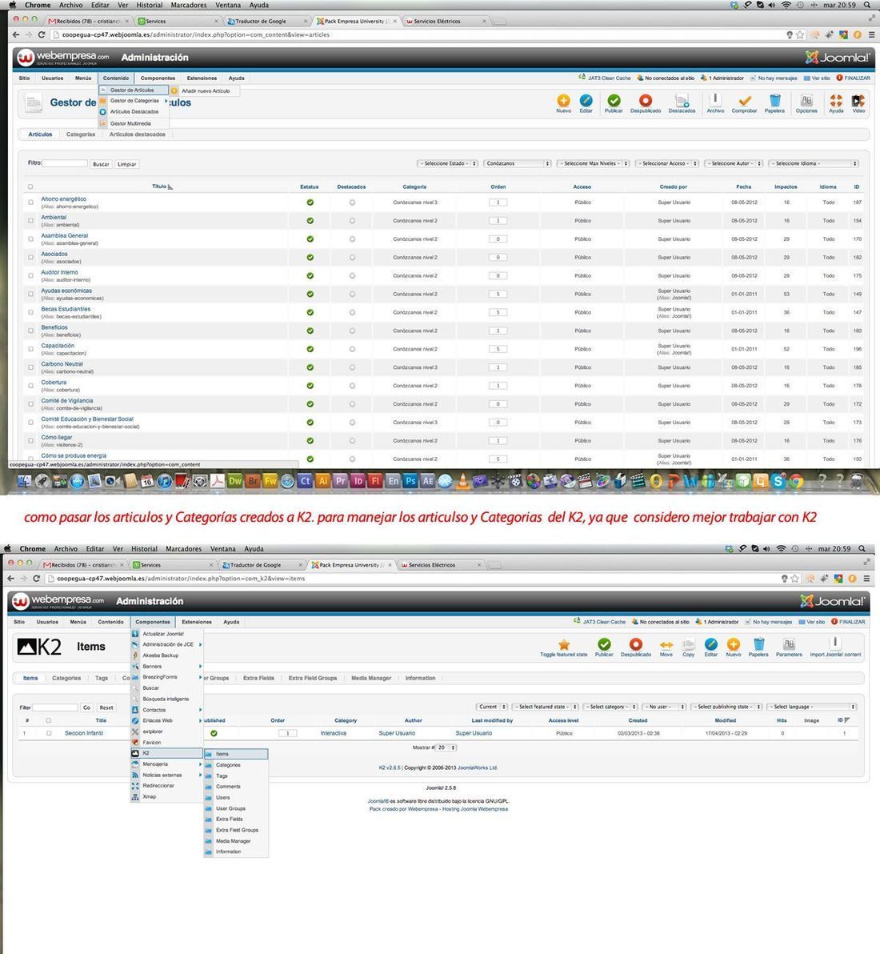Click published status icon for Ahorro energético
Screen dimensions: 880x954
coord(310,202)
